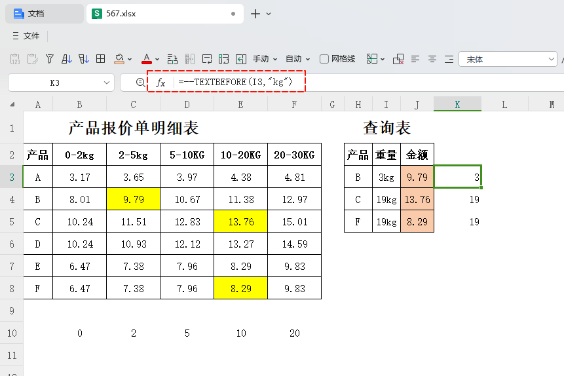
Task: Switch to the 567.xlsx tab
Action: 164,14
